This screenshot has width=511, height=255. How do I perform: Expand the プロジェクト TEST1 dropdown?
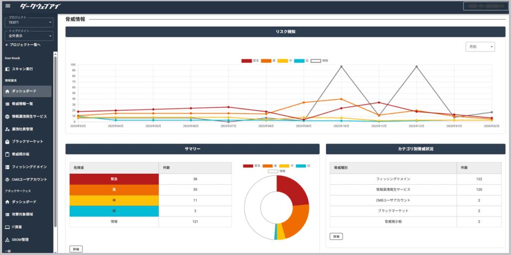29,22
